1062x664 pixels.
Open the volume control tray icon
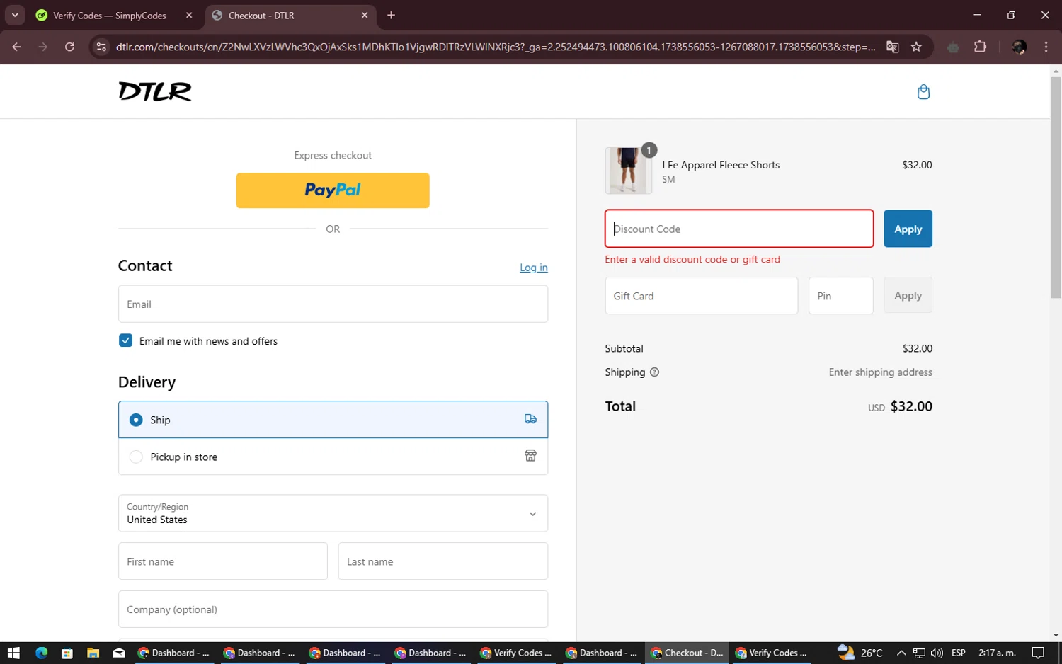coord(937,653)
